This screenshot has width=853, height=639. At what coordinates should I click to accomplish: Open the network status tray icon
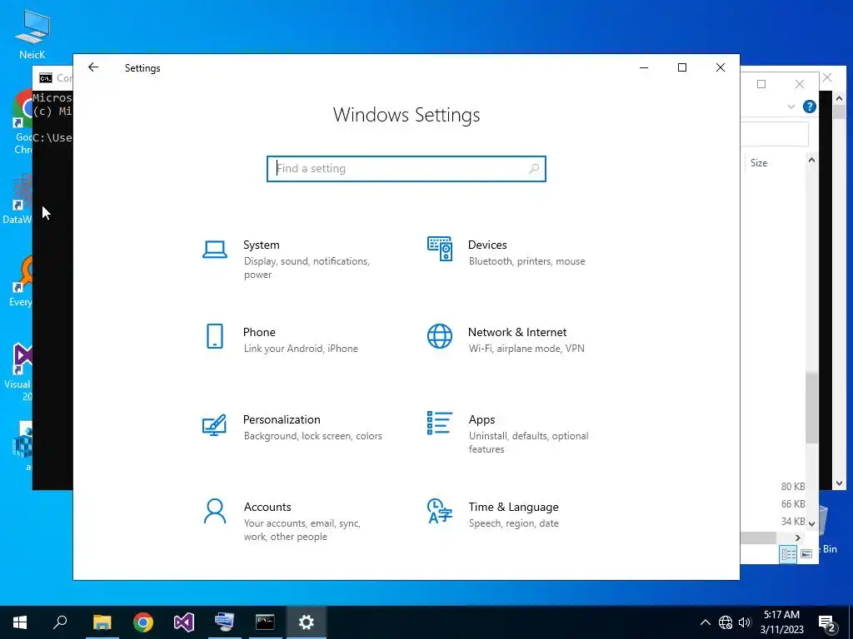tap(726, 622)
